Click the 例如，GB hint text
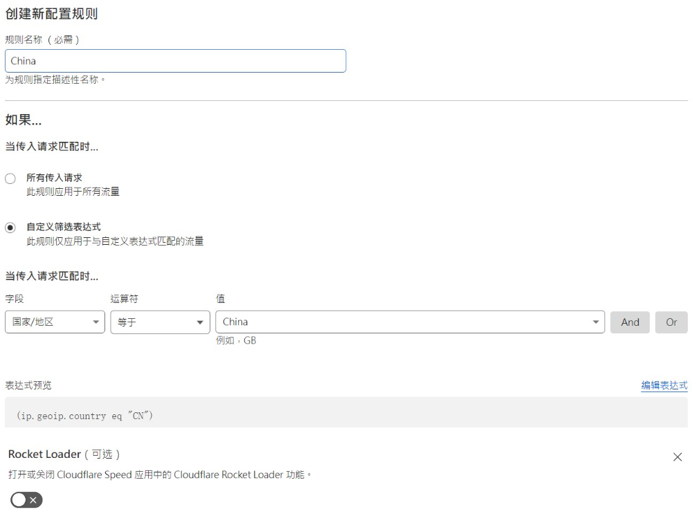This screenshot has height=516, width=692. [x=236, y=340]
